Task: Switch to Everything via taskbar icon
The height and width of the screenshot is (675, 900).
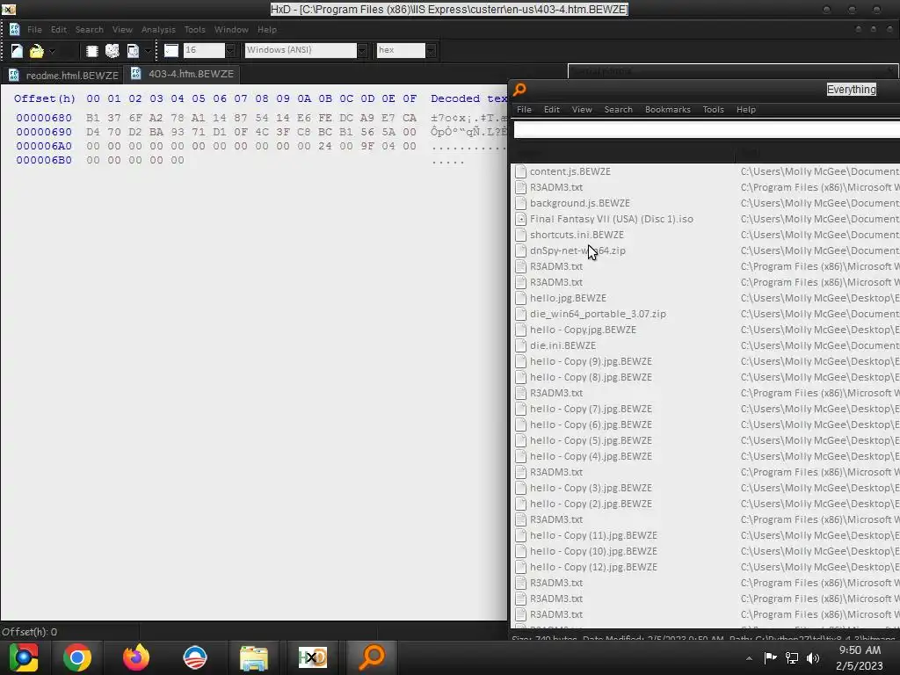Action: click(x=372, y=657)
